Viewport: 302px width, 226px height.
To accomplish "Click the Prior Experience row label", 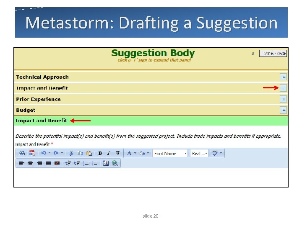I will pos(38,99).
